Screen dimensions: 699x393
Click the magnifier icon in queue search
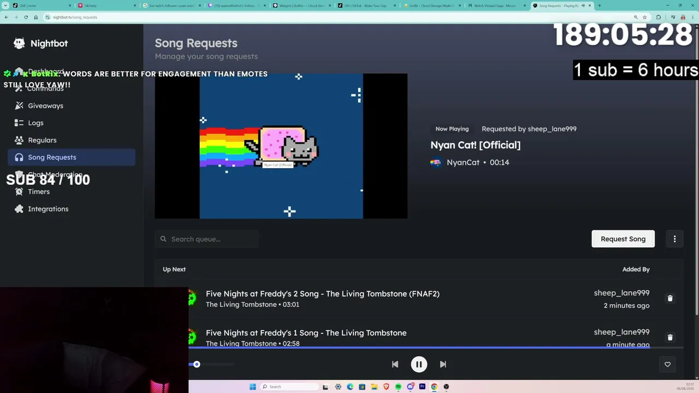163,239
